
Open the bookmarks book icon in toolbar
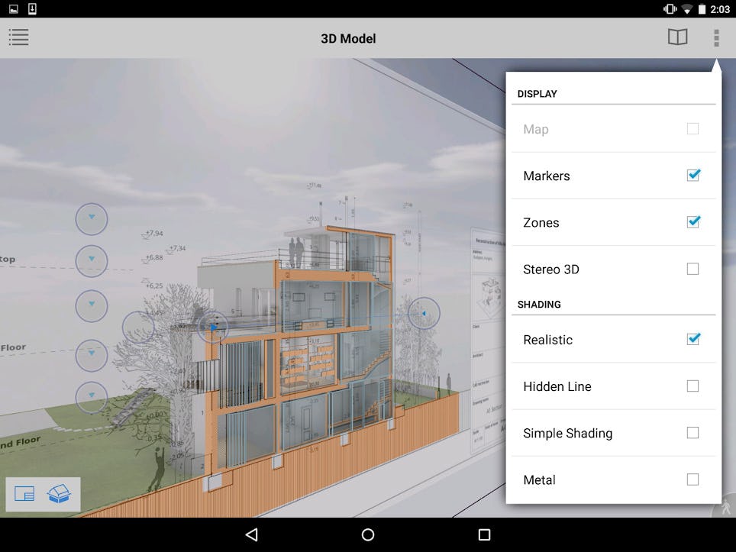click(x=678, y=37)
